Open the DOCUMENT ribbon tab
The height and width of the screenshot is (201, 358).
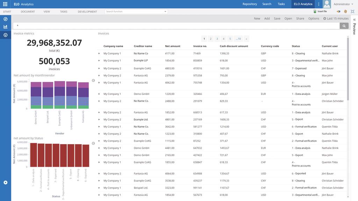pyautogui.click(x=28, y=12)
